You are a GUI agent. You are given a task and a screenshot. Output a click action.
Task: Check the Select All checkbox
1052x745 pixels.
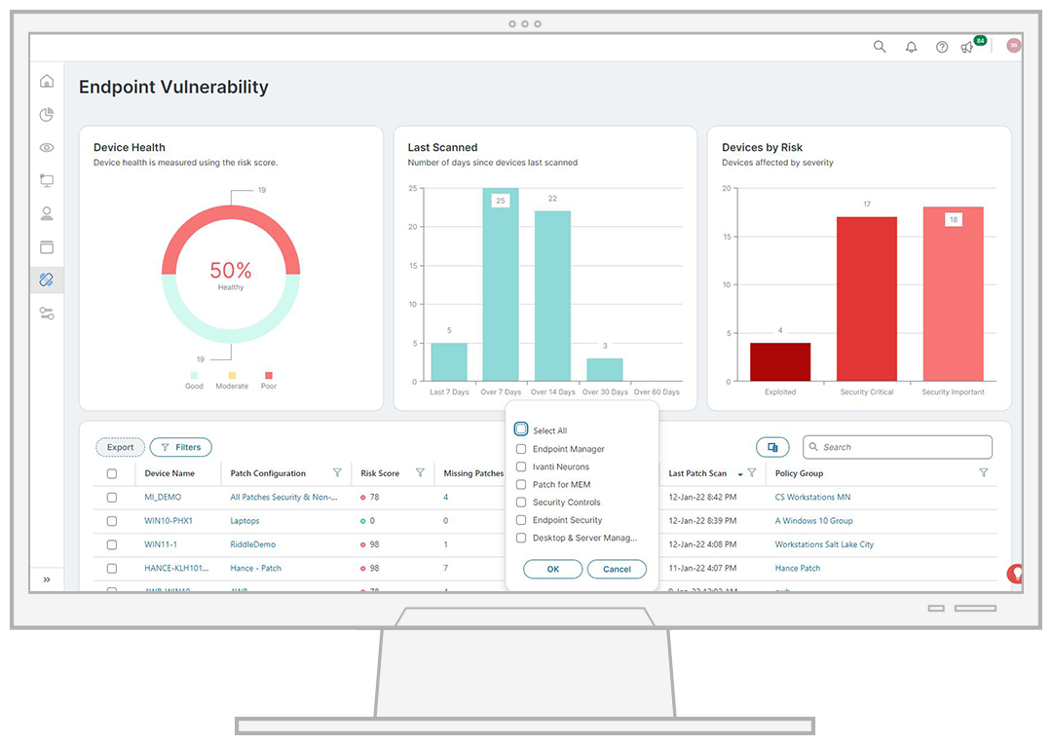(x=521, y=429)
